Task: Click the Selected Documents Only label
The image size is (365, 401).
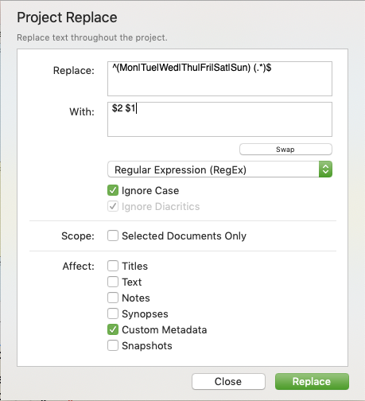Action: point(184,236)
